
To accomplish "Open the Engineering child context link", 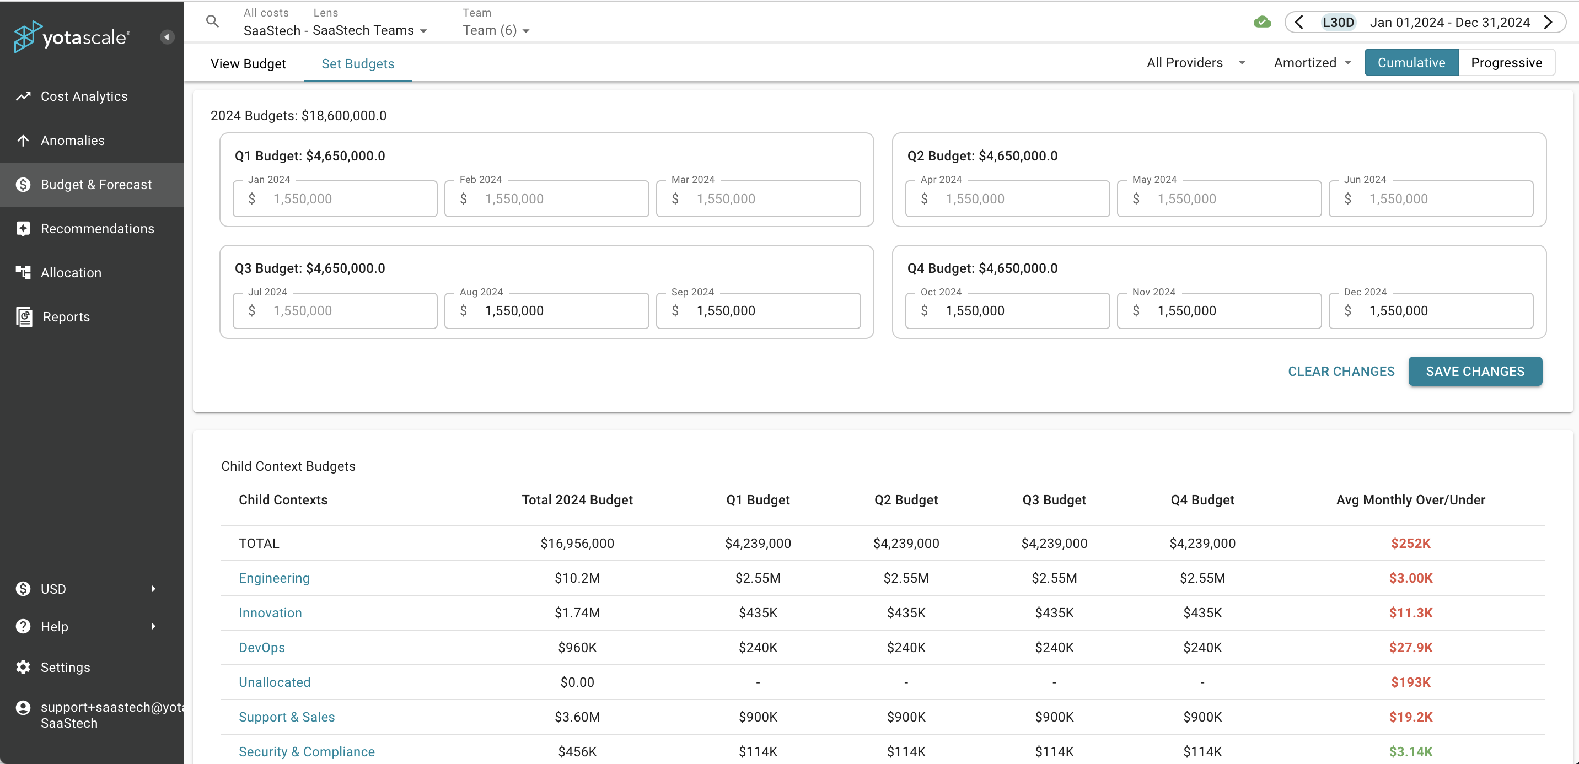I will coord(274,578).
